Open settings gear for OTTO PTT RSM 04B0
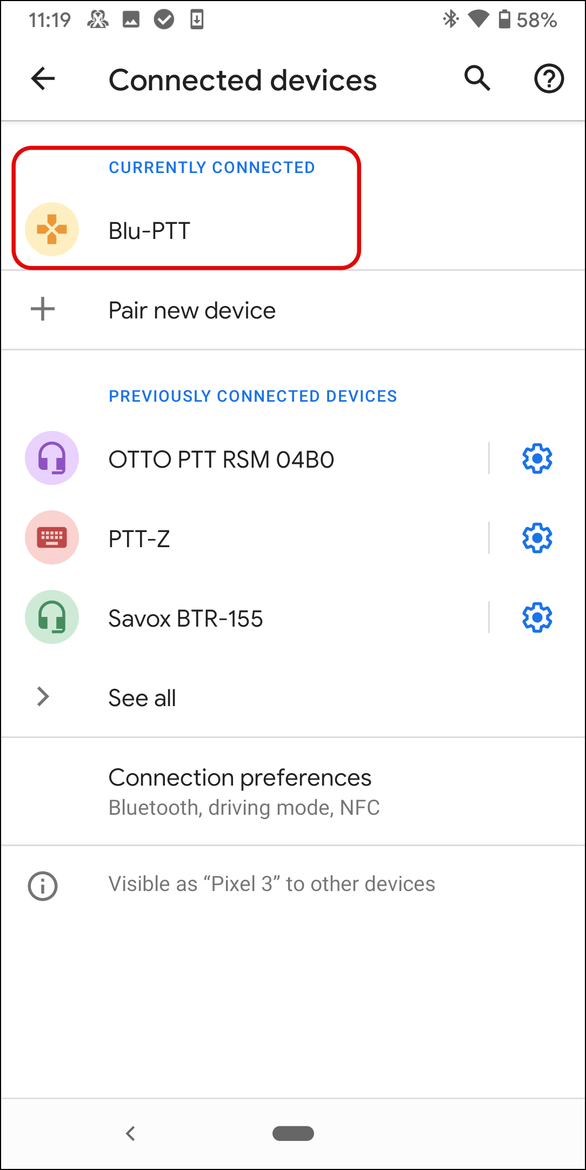Image resolution: width=586 pixels, height=1170 pixels. (537, 458)
